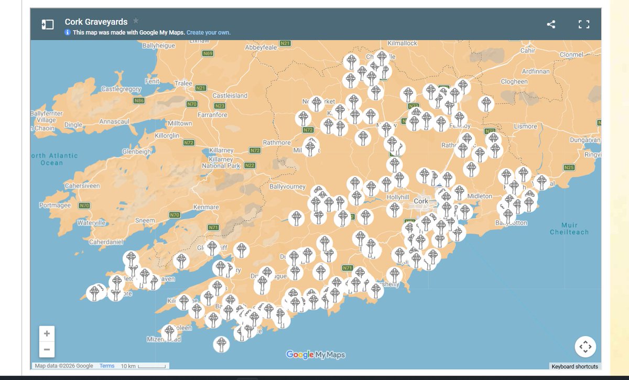Click the Lismore town label

[525, 126]
